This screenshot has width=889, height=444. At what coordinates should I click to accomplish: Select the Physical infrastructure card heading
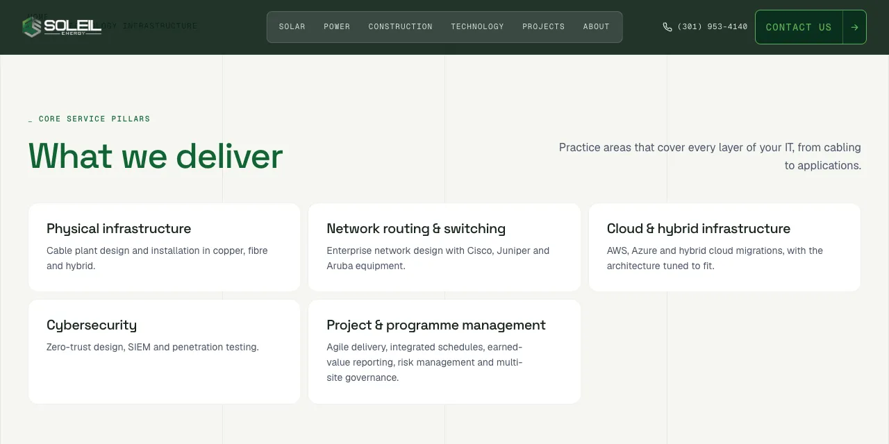[119, 228]
